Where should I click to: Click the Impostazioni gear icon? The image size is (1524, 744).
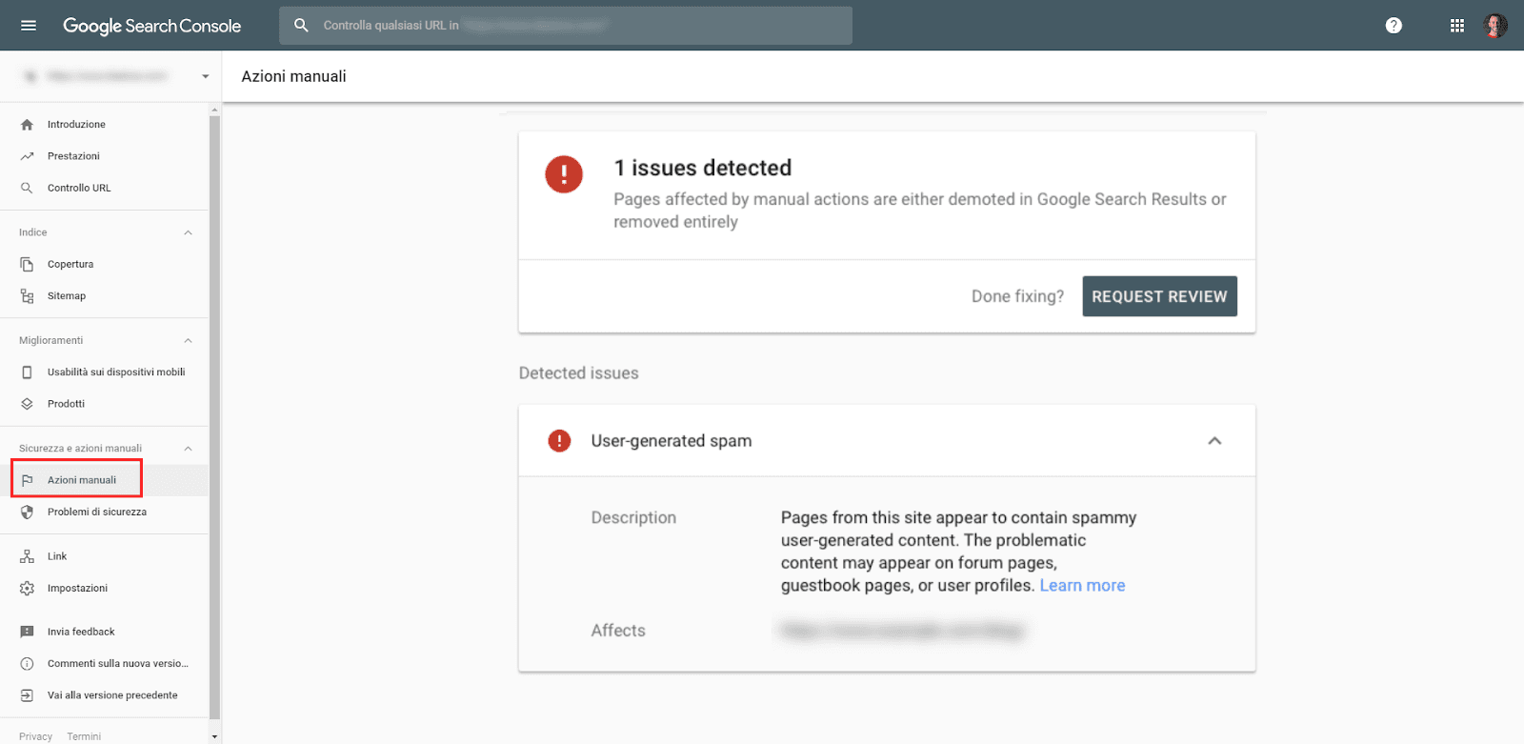click(27, 589)
